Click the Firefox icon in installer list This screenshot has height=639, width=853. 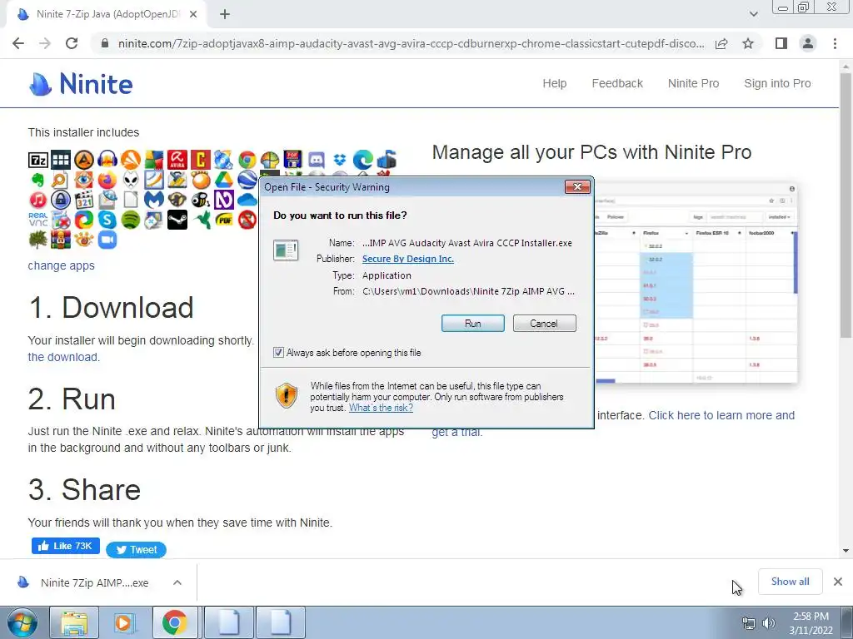tap(107, 180)
